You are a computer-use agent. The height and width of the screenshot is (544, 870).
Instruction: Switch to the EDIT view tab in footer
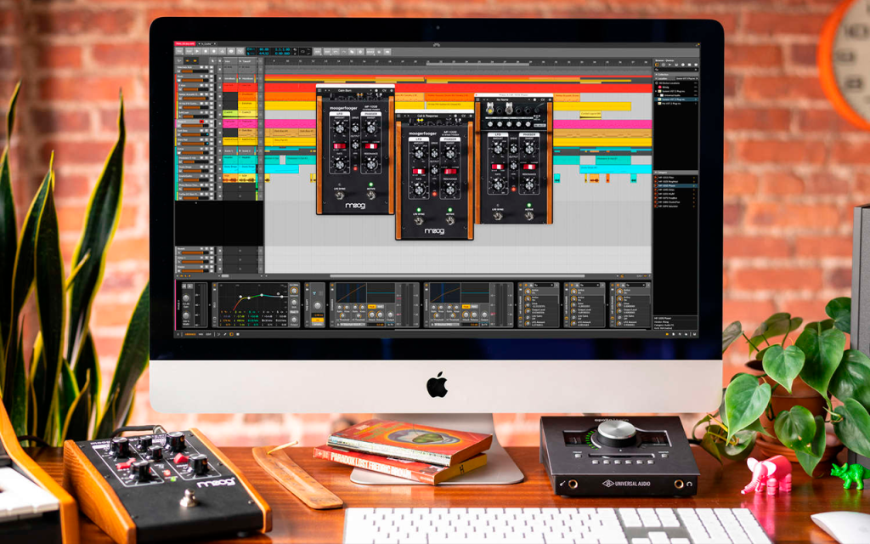[209, 334]
